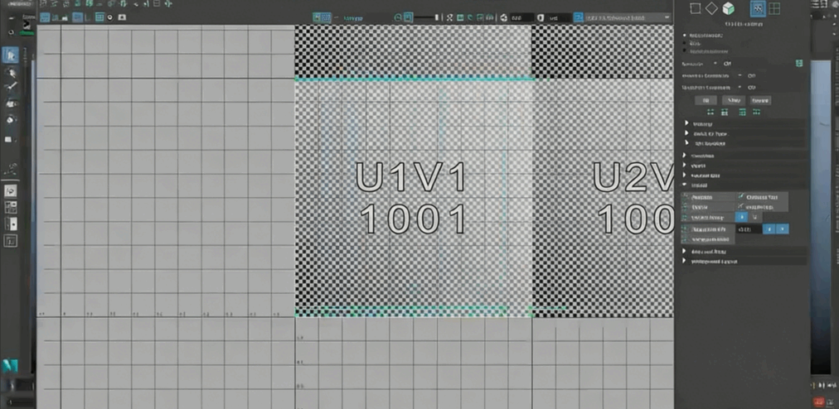Expand the Arrange and Layout section
Image resolution: width=839 pixels, height=409 pixels.
pos(686,261)
